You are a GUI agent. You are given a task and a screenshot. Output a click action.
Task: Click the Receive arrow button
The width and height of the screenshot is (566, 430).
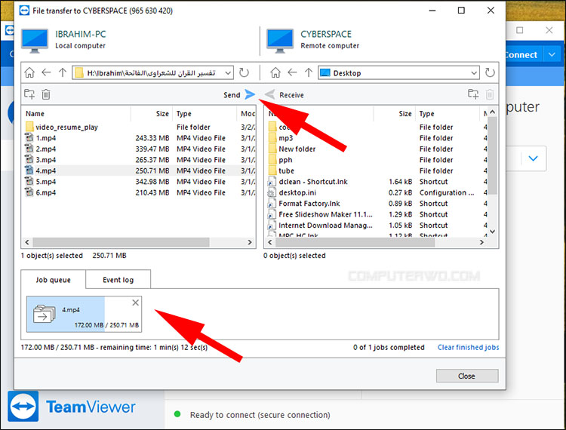pos(269,94)
